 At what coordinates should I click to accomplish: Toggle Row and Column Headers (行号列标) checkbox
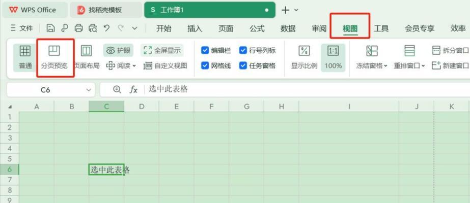(243, 50)
